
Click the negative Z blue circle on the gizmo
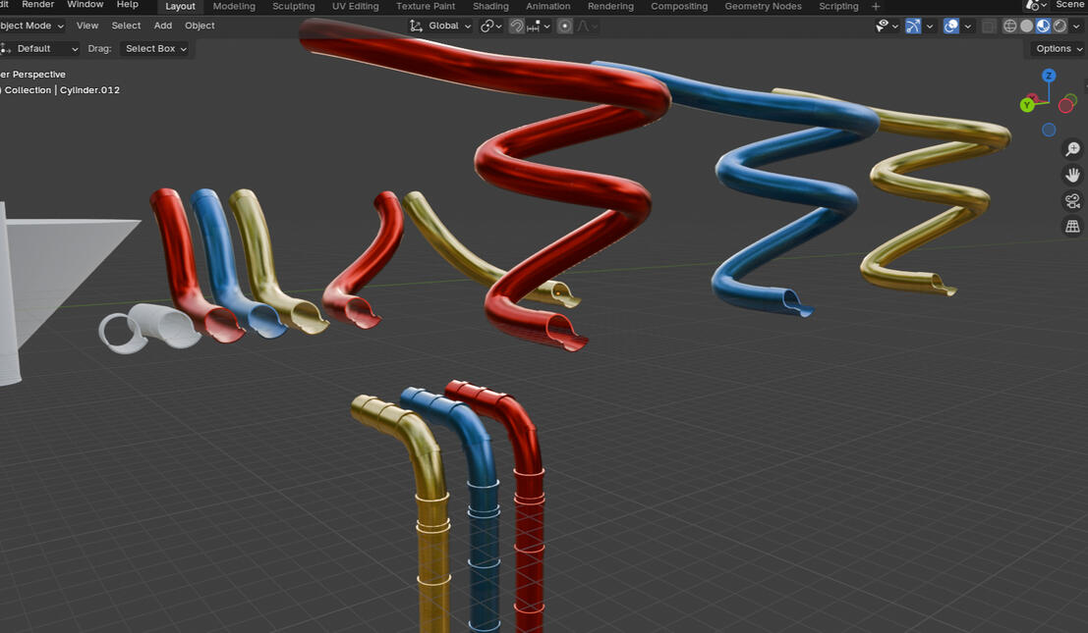click(x=1049, y=130)
